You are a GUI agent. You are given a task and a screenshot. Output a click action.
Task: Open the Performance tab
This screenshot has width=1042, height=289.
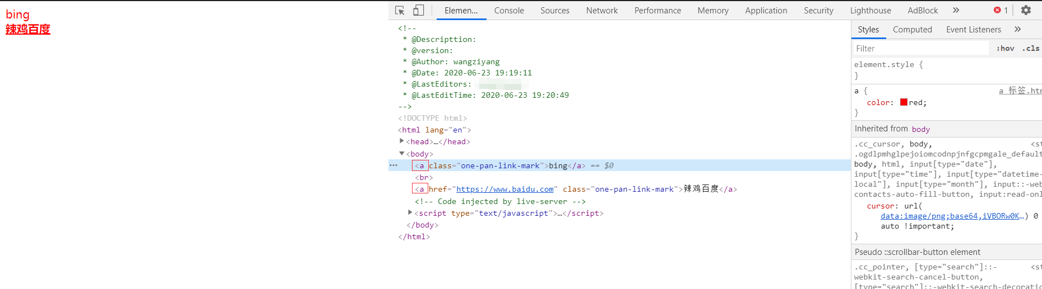click(x=657, y=11)
